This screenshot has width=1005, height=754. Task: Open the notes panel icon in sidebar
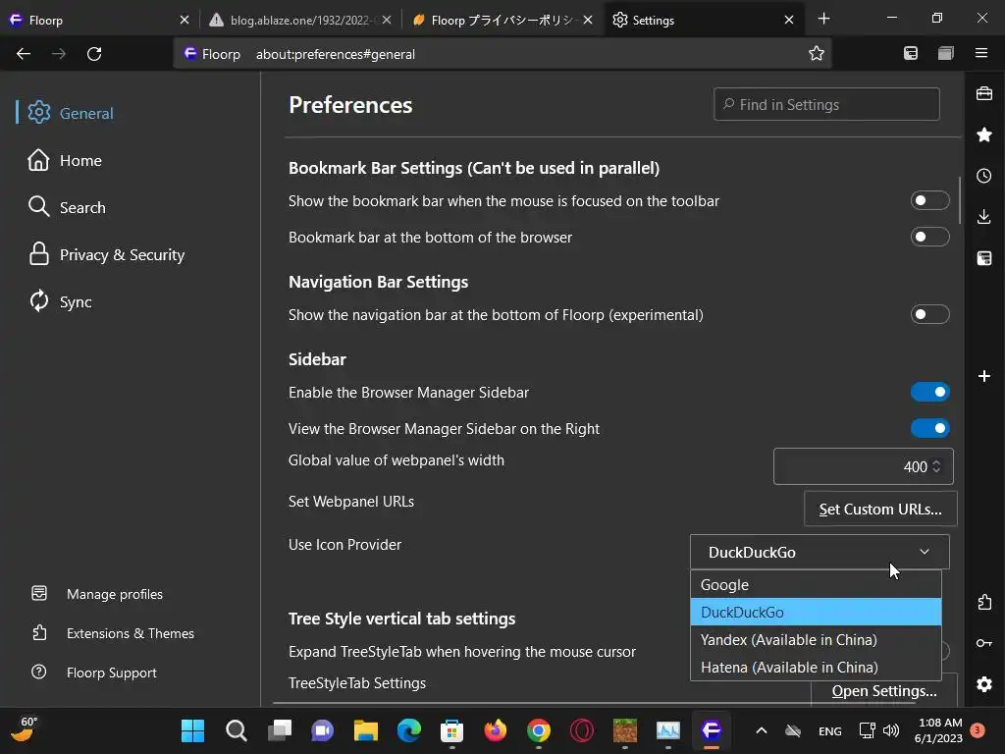[x=984, y=258]
